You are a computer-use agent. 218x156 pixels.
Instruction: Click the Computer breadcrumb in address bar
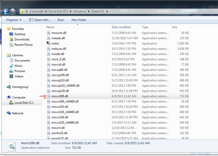36,11
